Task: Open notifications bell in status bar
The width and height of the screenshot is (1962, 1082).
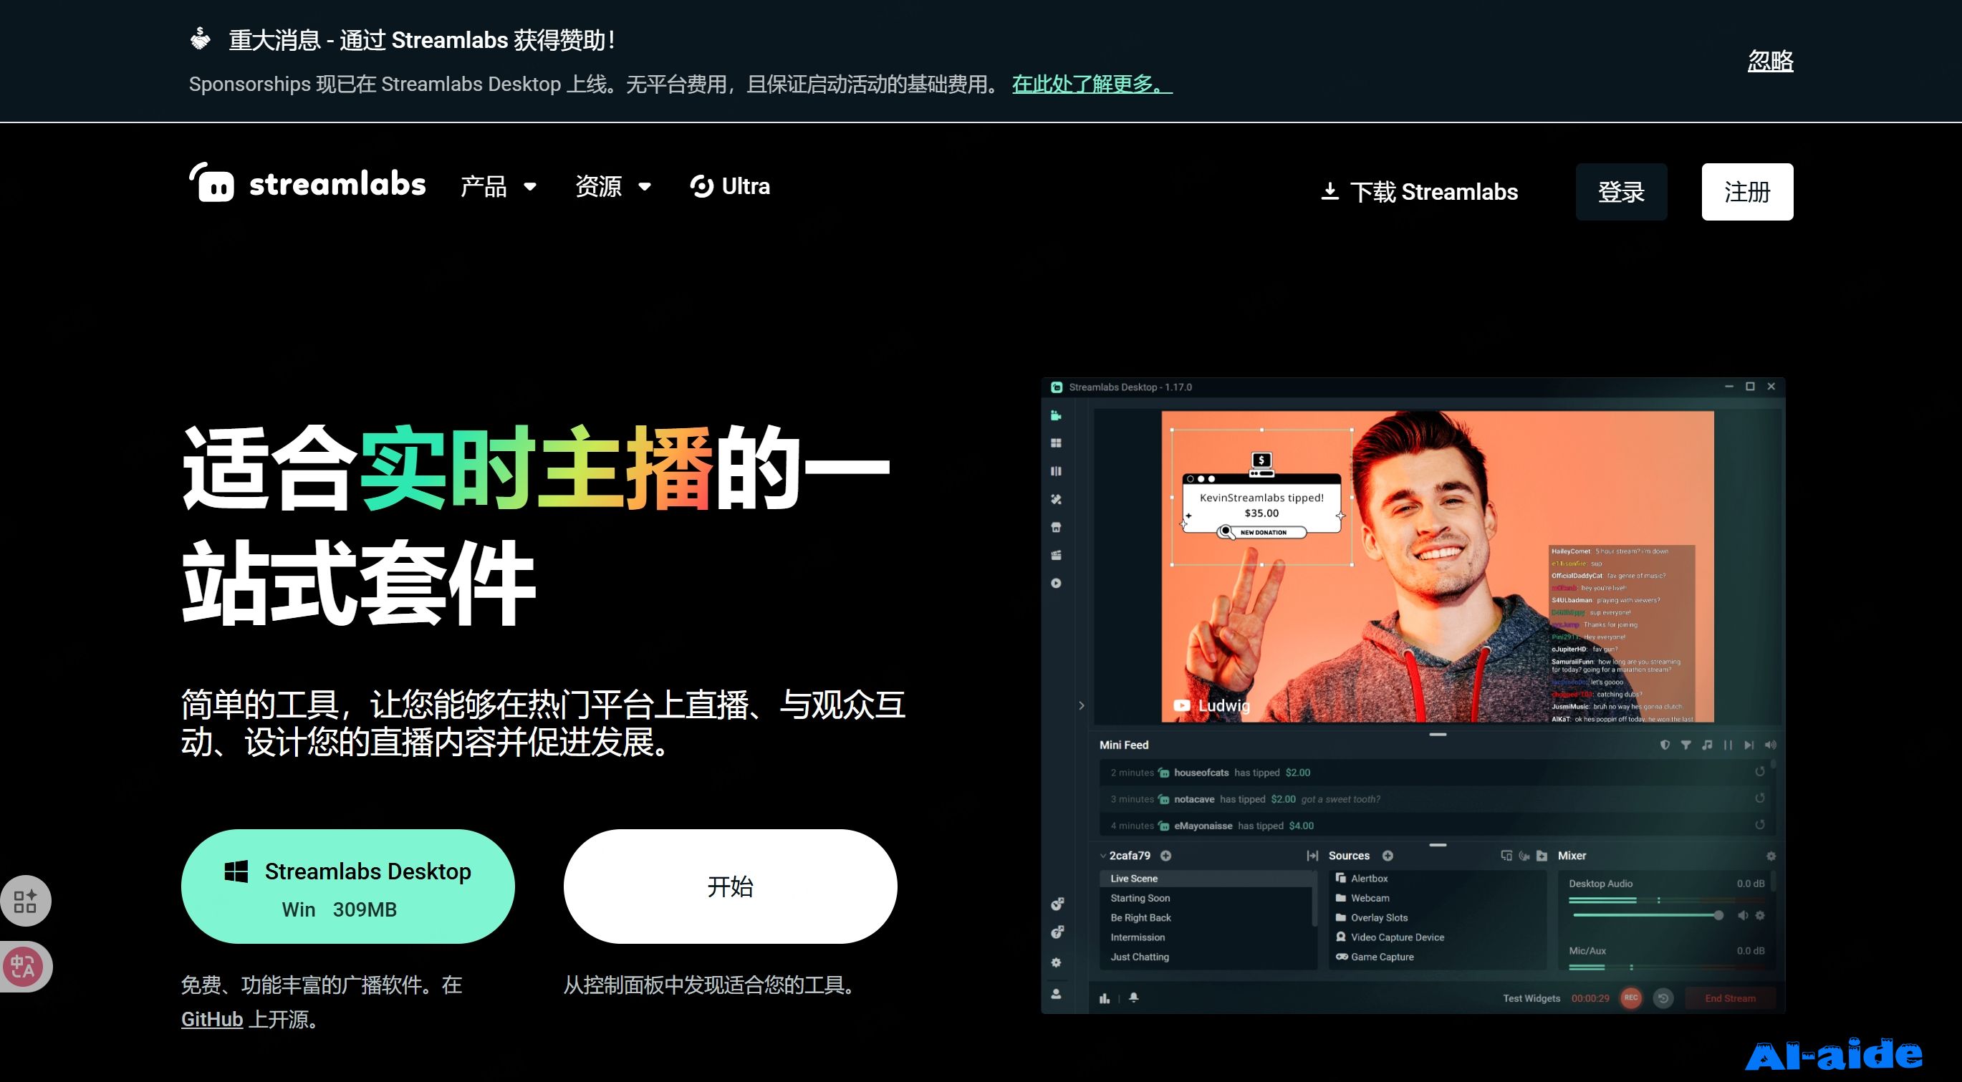Action: (1134, 998)
